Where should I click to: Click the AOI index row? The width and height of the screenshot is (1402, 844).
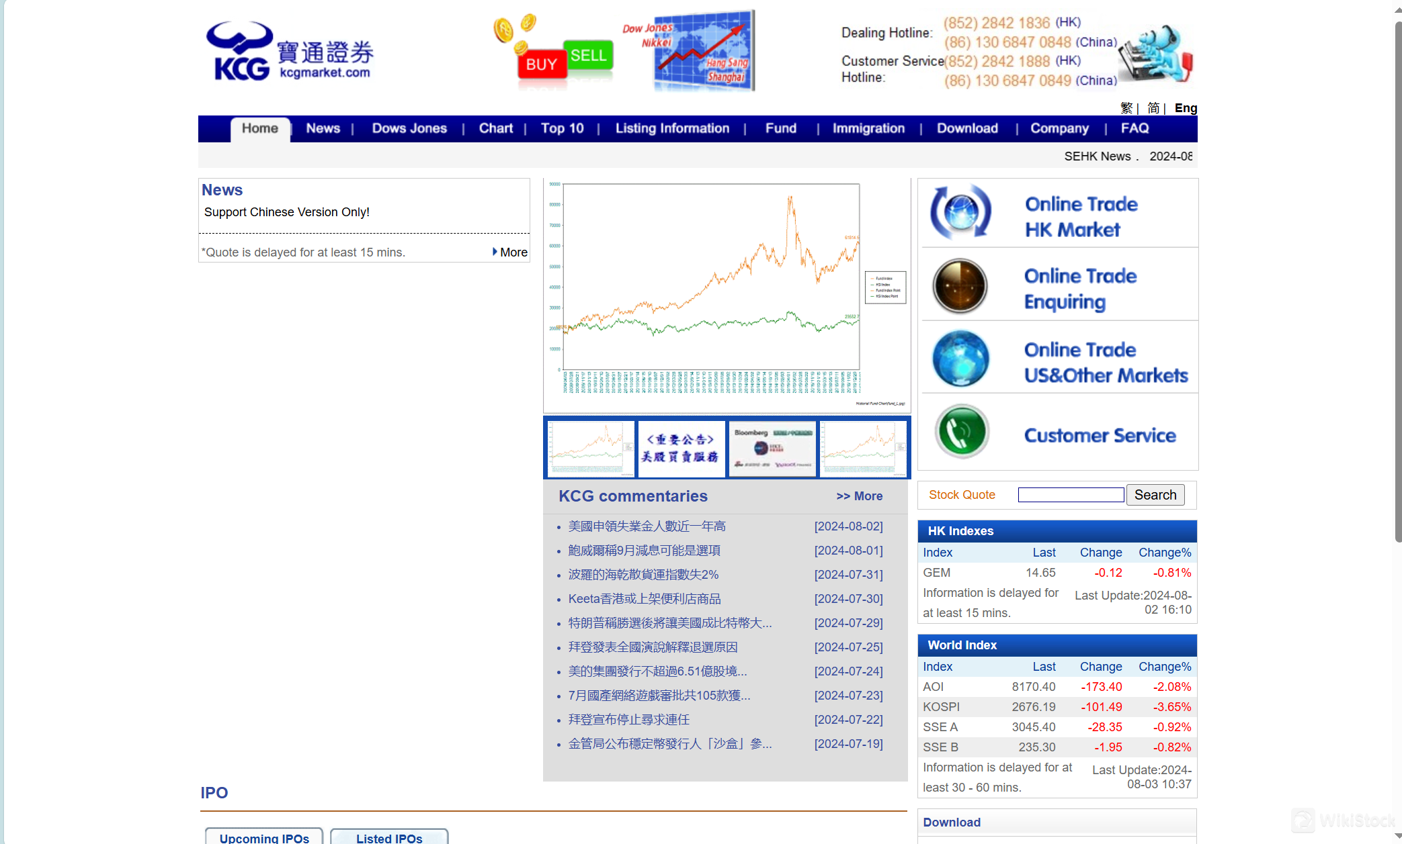click(x=1057, y=687)
